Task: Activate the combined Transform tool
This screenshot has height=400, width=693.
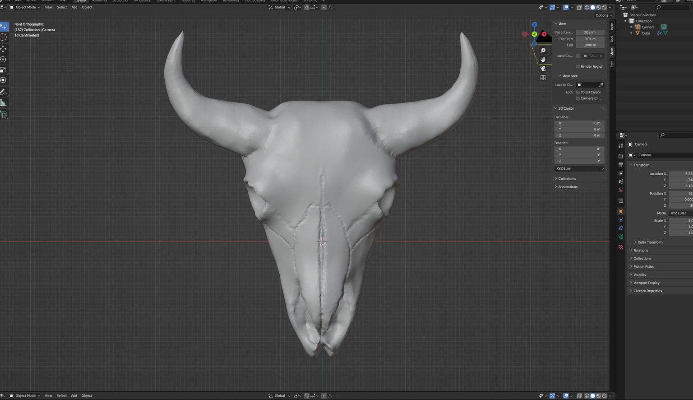Action: point(4,80)
